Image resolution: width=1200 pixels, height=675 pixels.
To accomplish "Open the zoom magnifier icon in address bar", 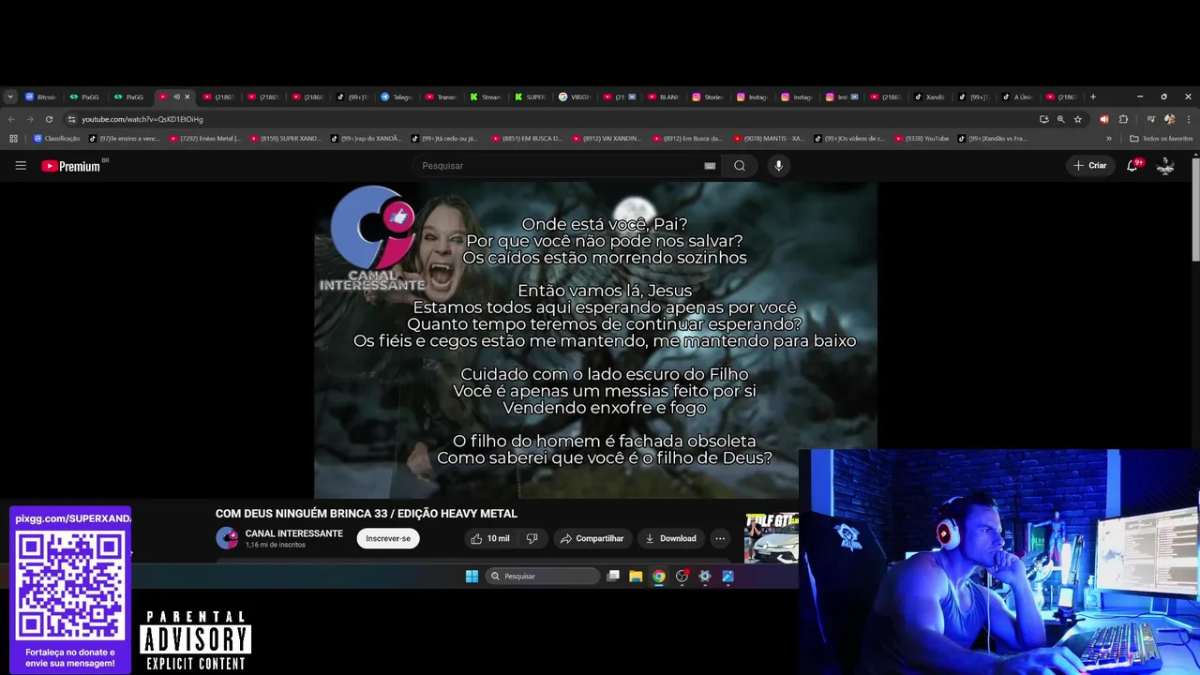I will click(1060, 119).
